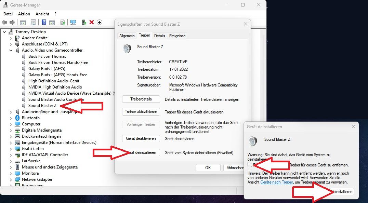This screenshot has height=203, width=368.
Task: Click the red X uninstall device icon
Action: pyautogui.click(x=92, y=22)
